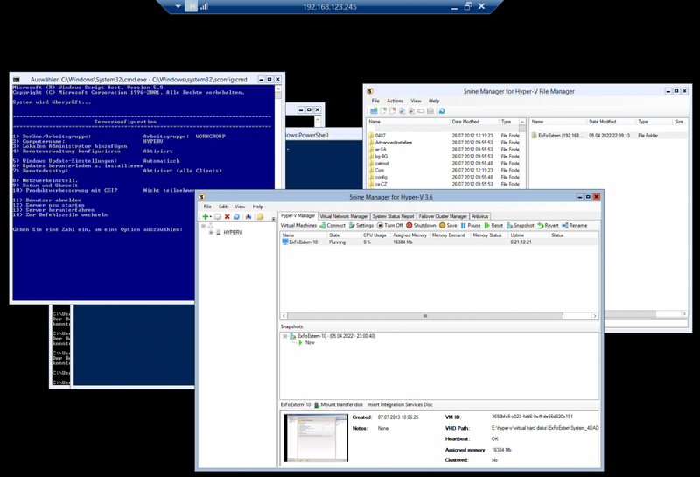Viewport: 700px width, 477px height.
Task: Click the horizontal scrollbar in VM list
Action: click(x=425, y=316)
